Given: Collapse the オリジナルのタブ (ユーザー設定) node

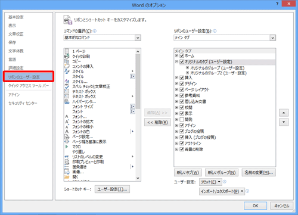Looking at the screenshot, I should (x=176, y=62).
